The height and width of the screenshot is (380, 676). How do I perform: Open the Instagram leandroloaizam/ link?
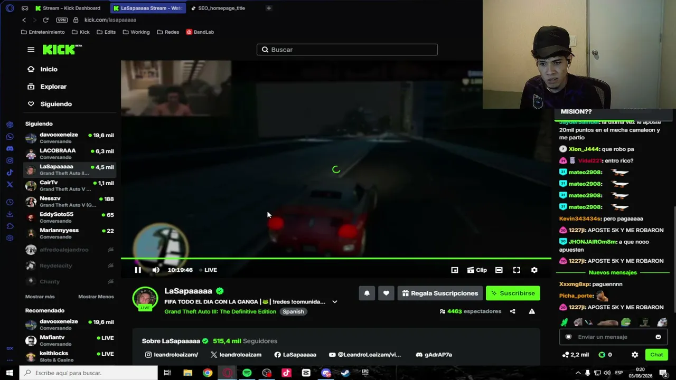point(172,355)
